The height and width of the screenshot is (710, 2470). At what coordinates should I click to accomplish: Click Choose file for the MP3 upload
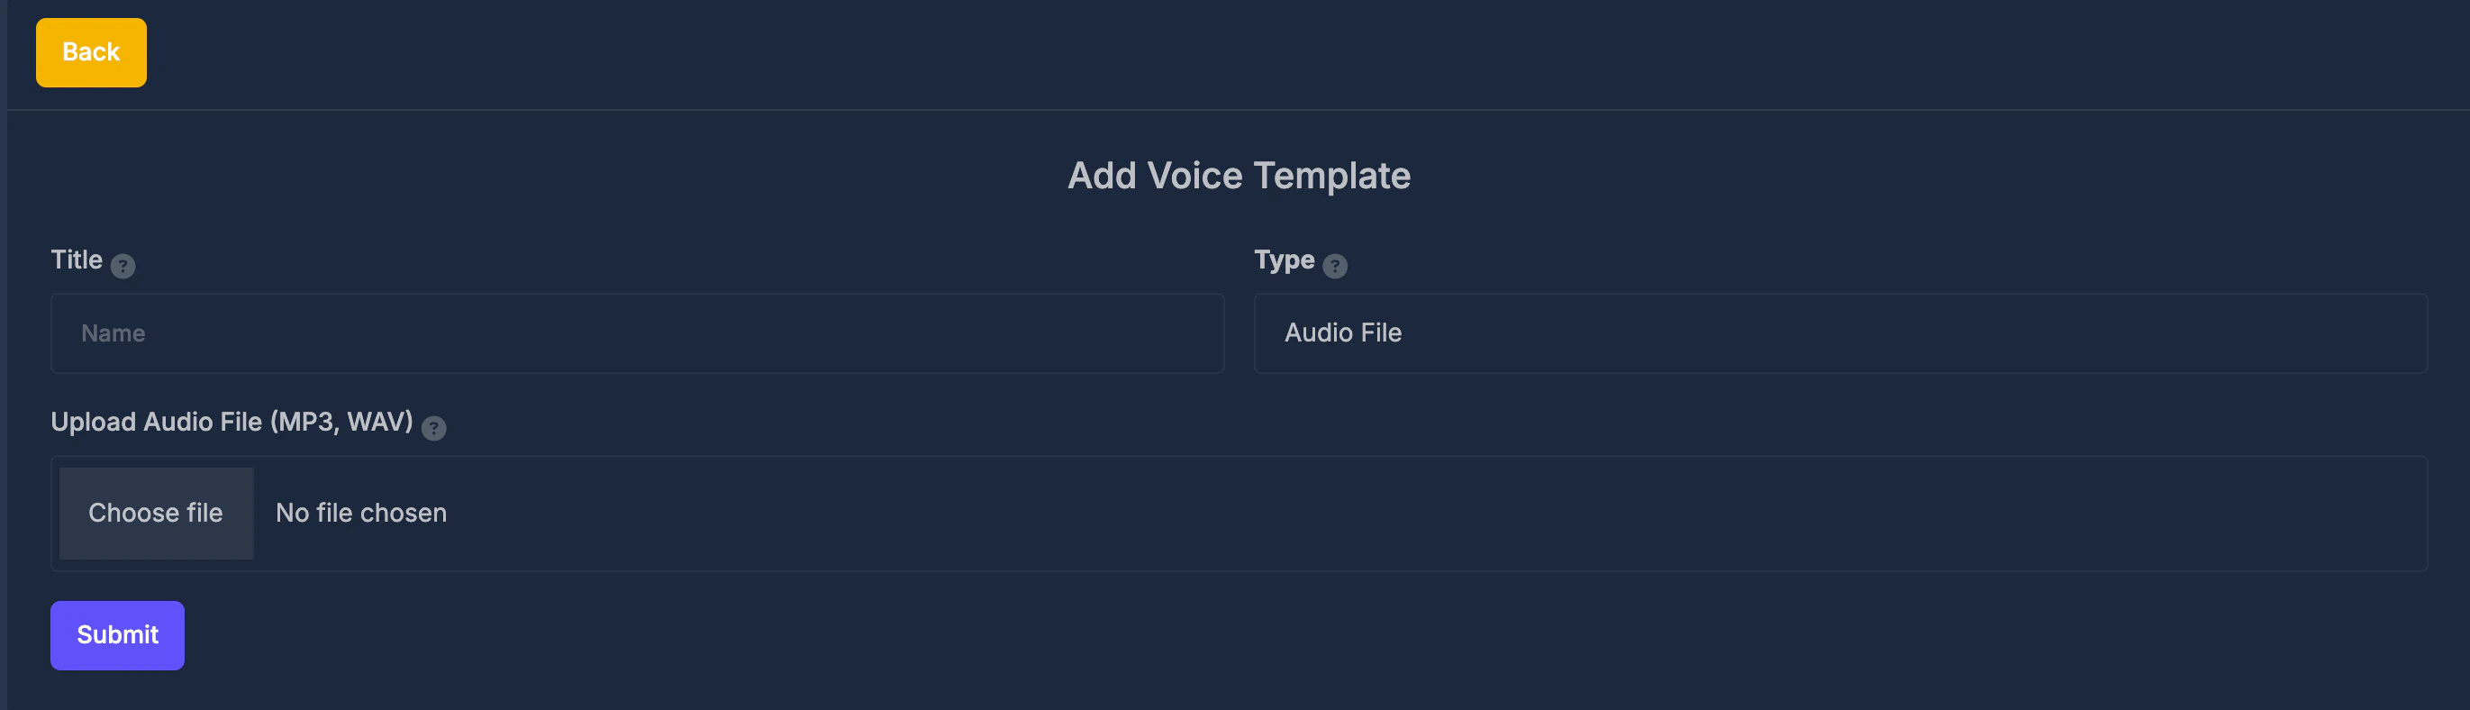click(x=155, y=513)
